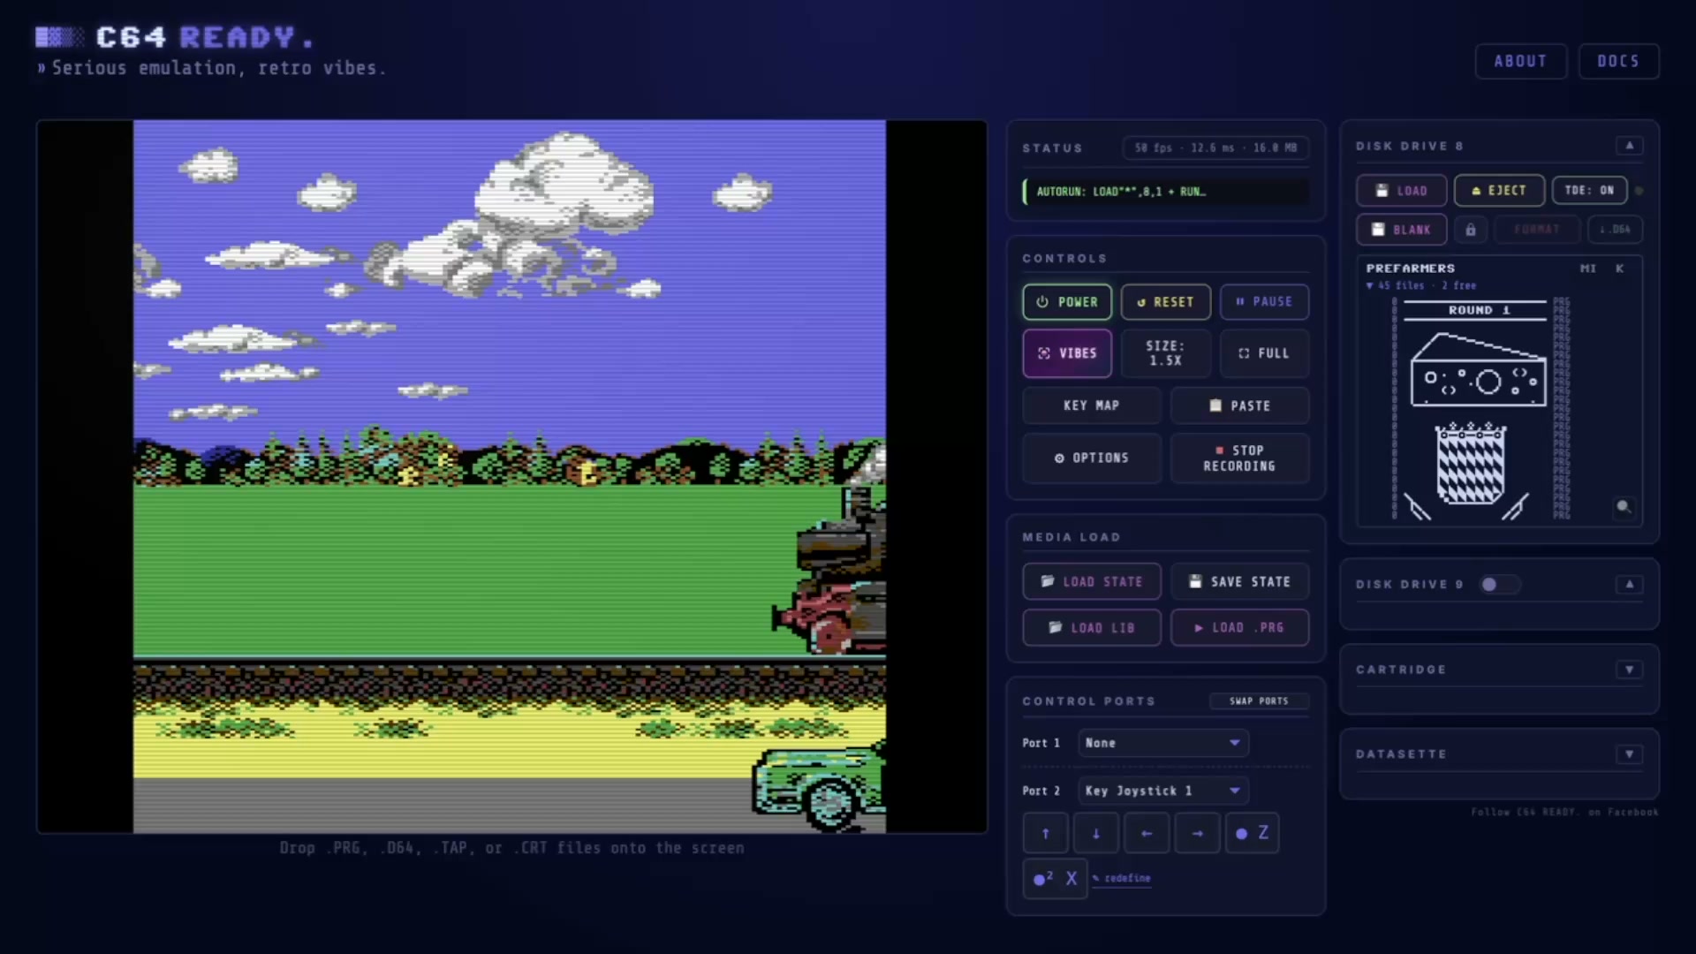Click the C64 READY logo
Image resolution: width=1696 pixels, height=954 pixels.
[x=175, y=37]
